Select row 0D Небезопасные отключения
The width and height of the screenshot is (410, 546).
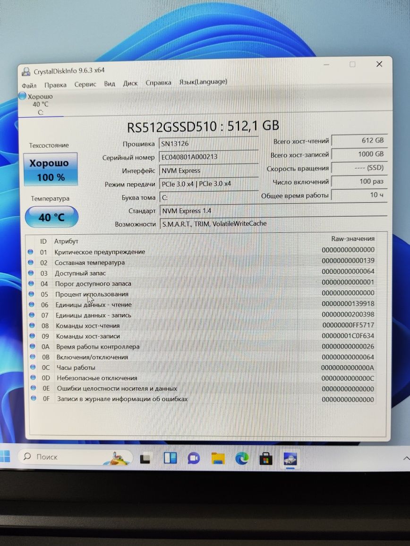click(x=202, y=378)
